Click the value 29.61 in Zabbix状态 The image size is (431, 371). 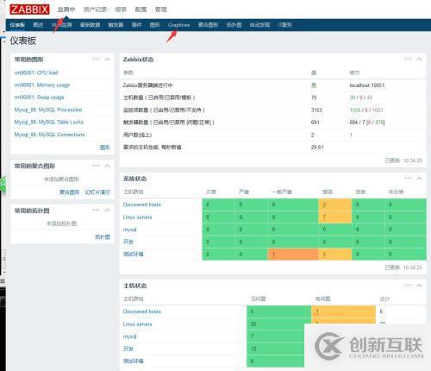[317, 148]
